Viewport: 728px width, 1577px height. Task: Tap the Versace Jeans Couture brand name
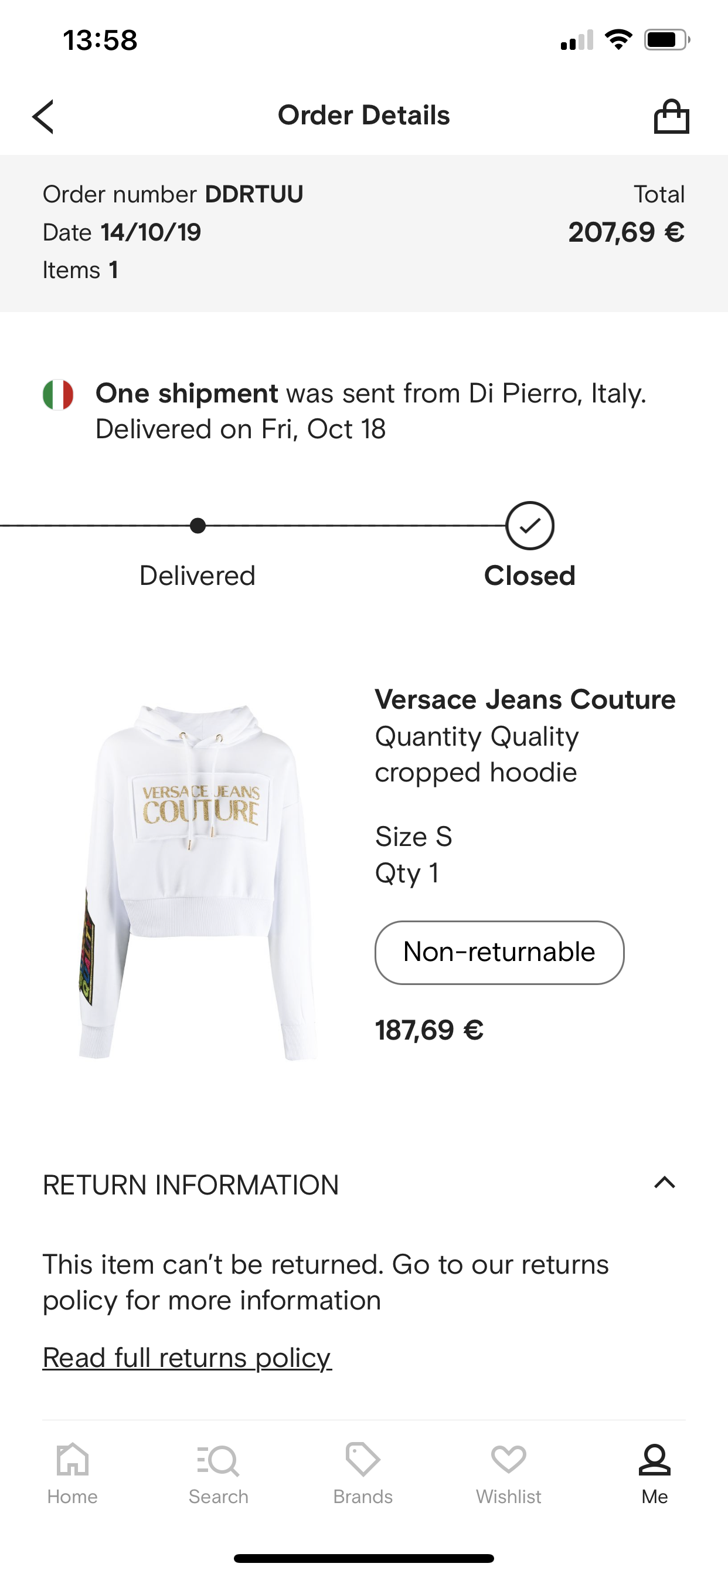tap(525, 699)
